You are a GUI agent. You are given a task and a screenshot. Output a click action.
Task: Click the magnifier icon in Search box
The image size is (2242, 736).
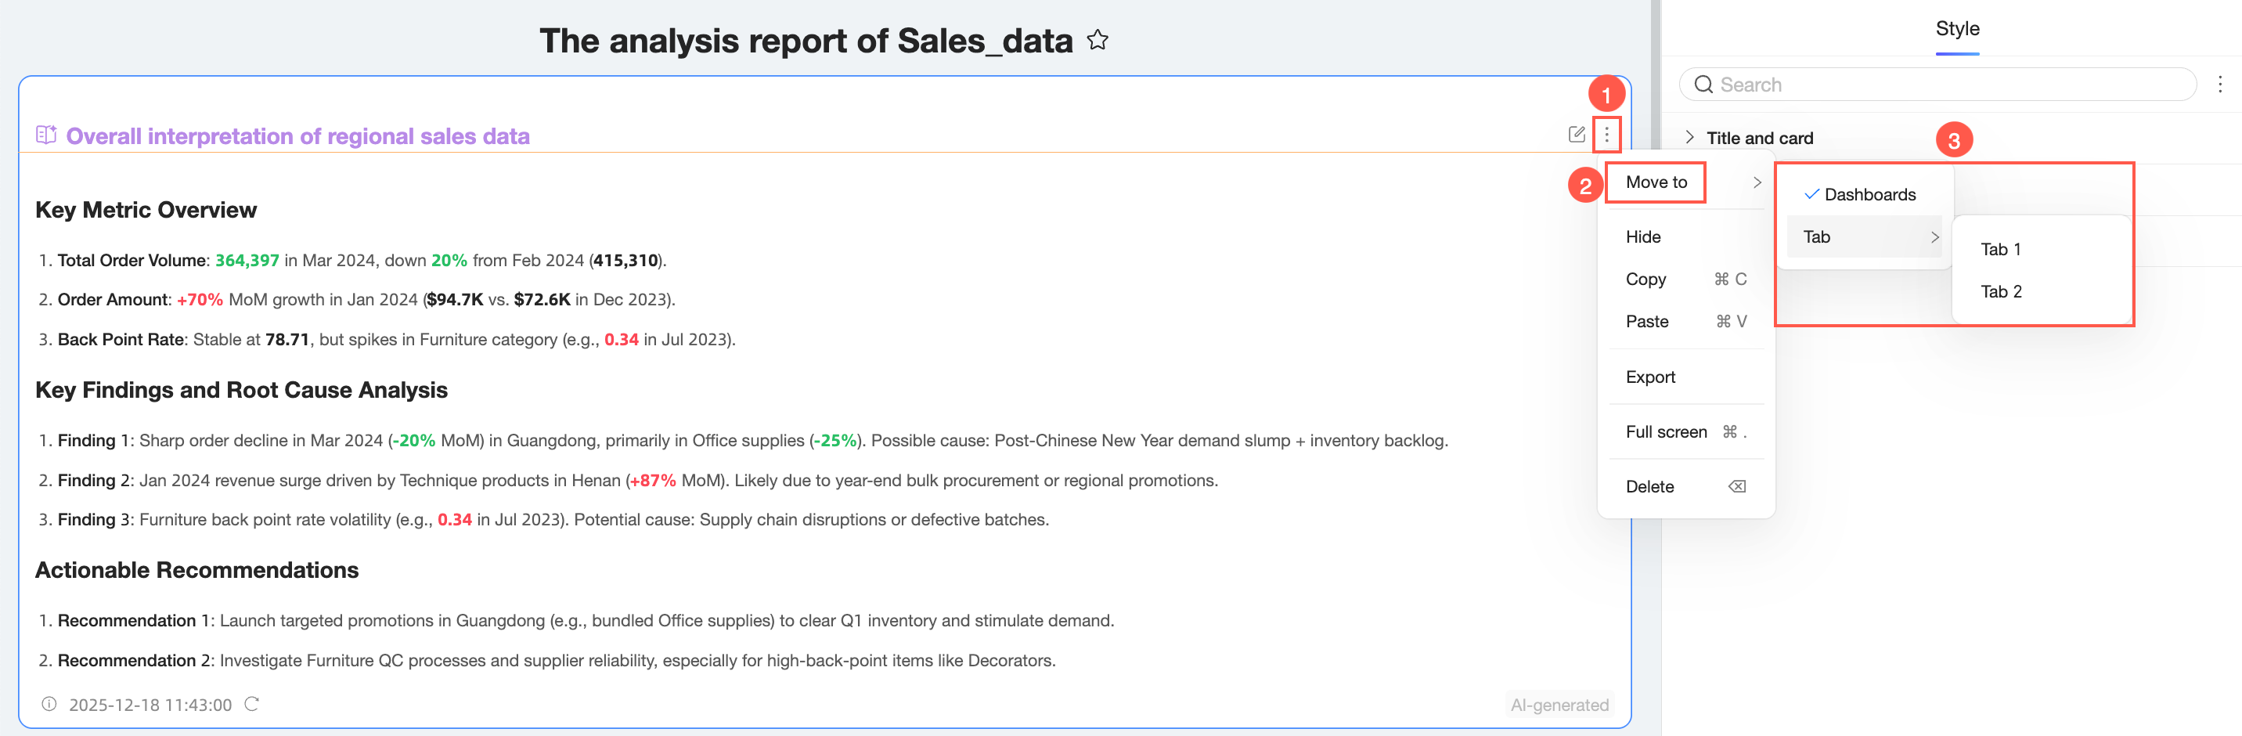point(1703,85)
